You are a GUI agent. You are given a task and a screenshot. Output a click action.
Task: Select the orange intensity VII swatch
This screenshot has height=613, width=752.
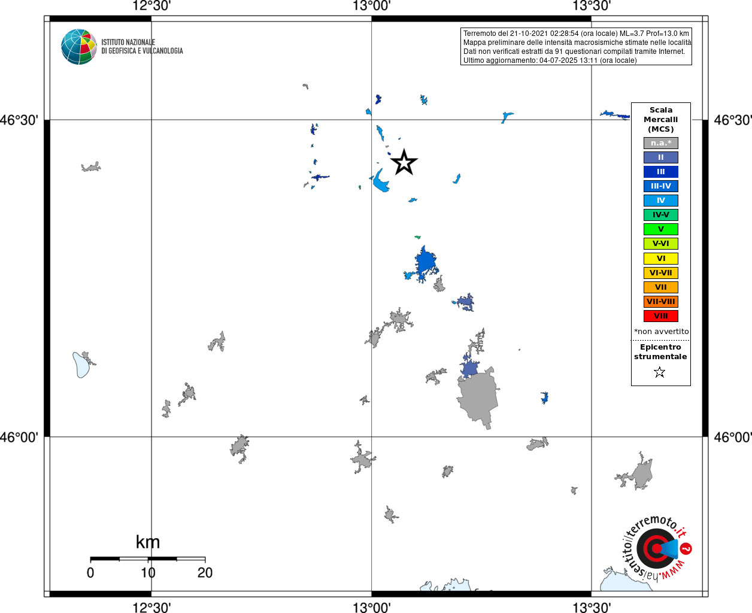click(x=661, y=287)
